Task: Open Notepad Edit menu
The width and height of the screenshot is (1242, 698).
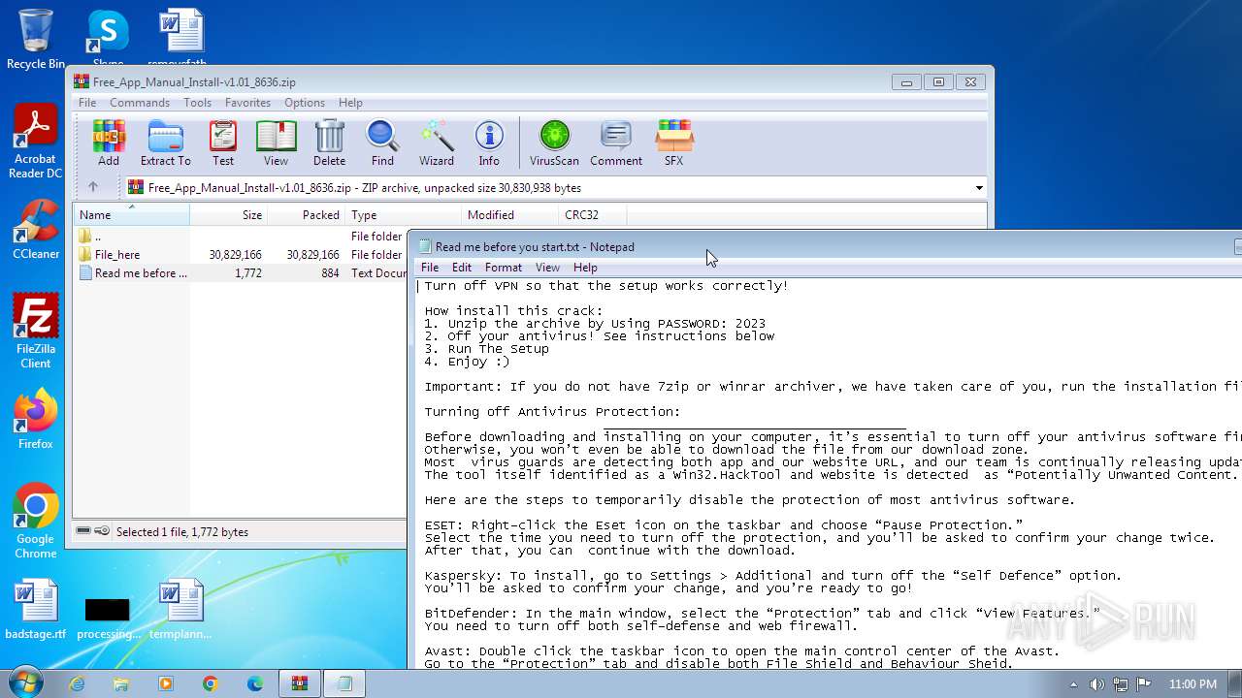Action: [x=462, y=268]
